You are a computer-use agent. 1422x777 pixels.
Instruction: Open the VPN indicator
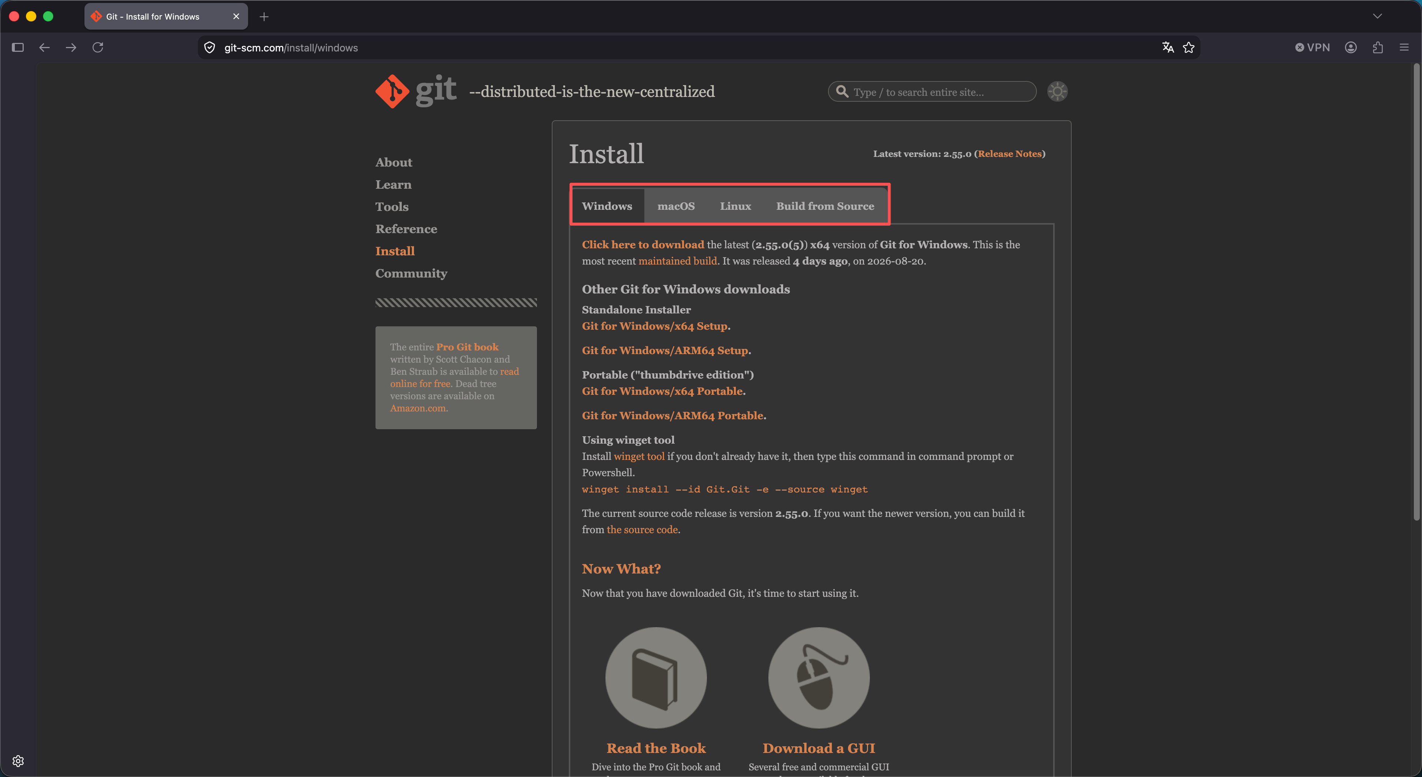pyautogui.click(x=1313, y=47)
